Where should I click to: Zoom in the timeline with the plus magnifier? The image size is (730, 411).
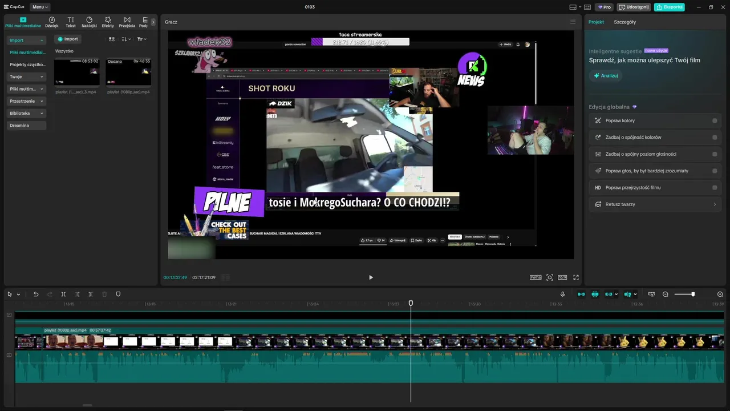pyautogui.click(x=720, y=294)
